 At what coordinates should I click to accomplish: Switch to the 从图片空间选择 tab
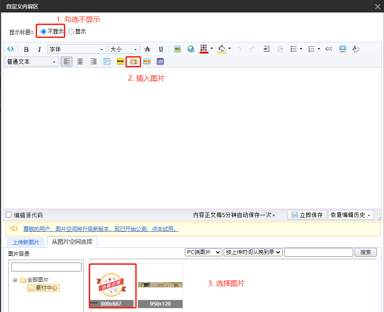pyautogui.click(x=72, y=242)
